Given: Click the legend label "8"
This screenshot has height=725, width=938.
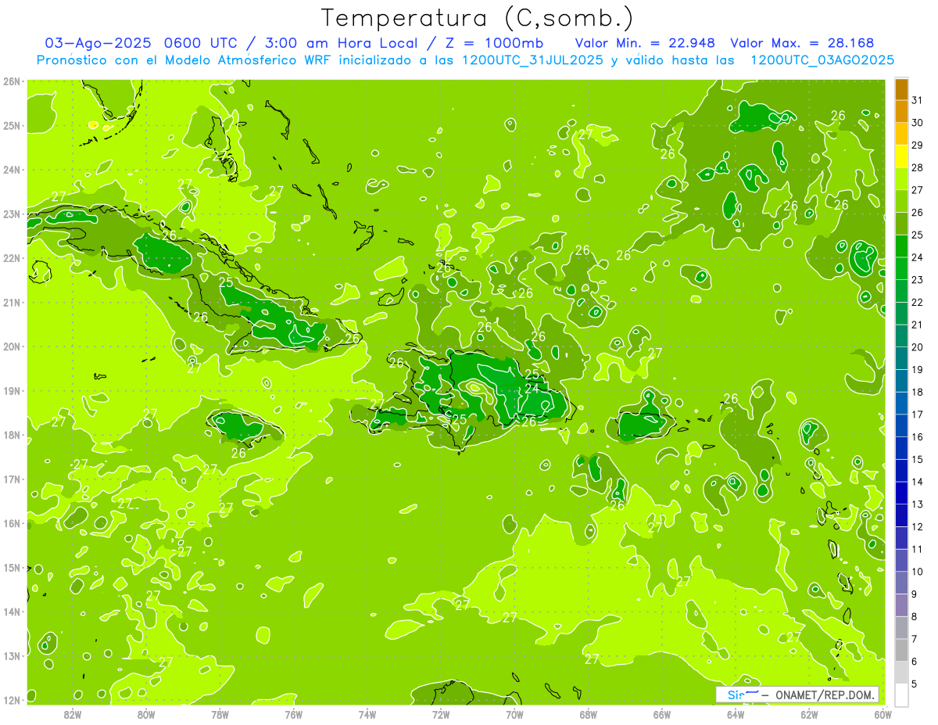Looking at the screenshot, I should pyautogui.click(x=914, y=616).
